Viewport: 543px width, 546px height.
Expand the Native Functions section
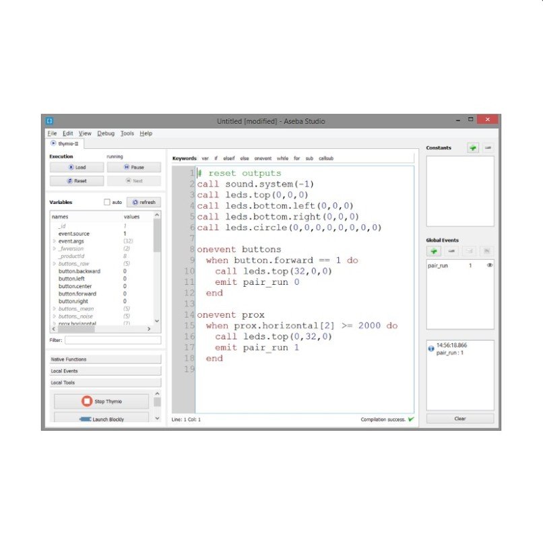click(x=105, y=360)
